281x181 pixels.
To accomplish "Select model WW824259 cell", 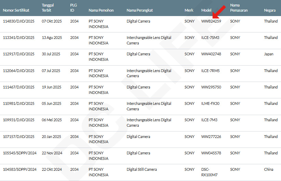I will point(211,21).
